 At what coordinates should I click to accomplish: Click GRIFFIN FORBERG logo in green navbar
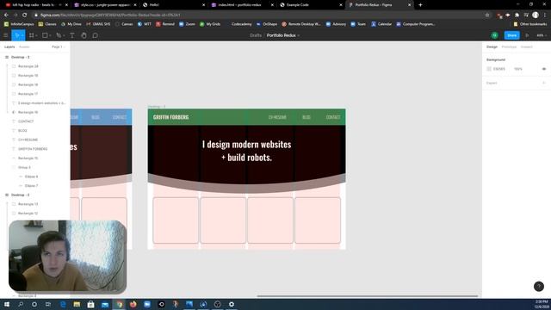pyautogui.click(x=170, y=117)
